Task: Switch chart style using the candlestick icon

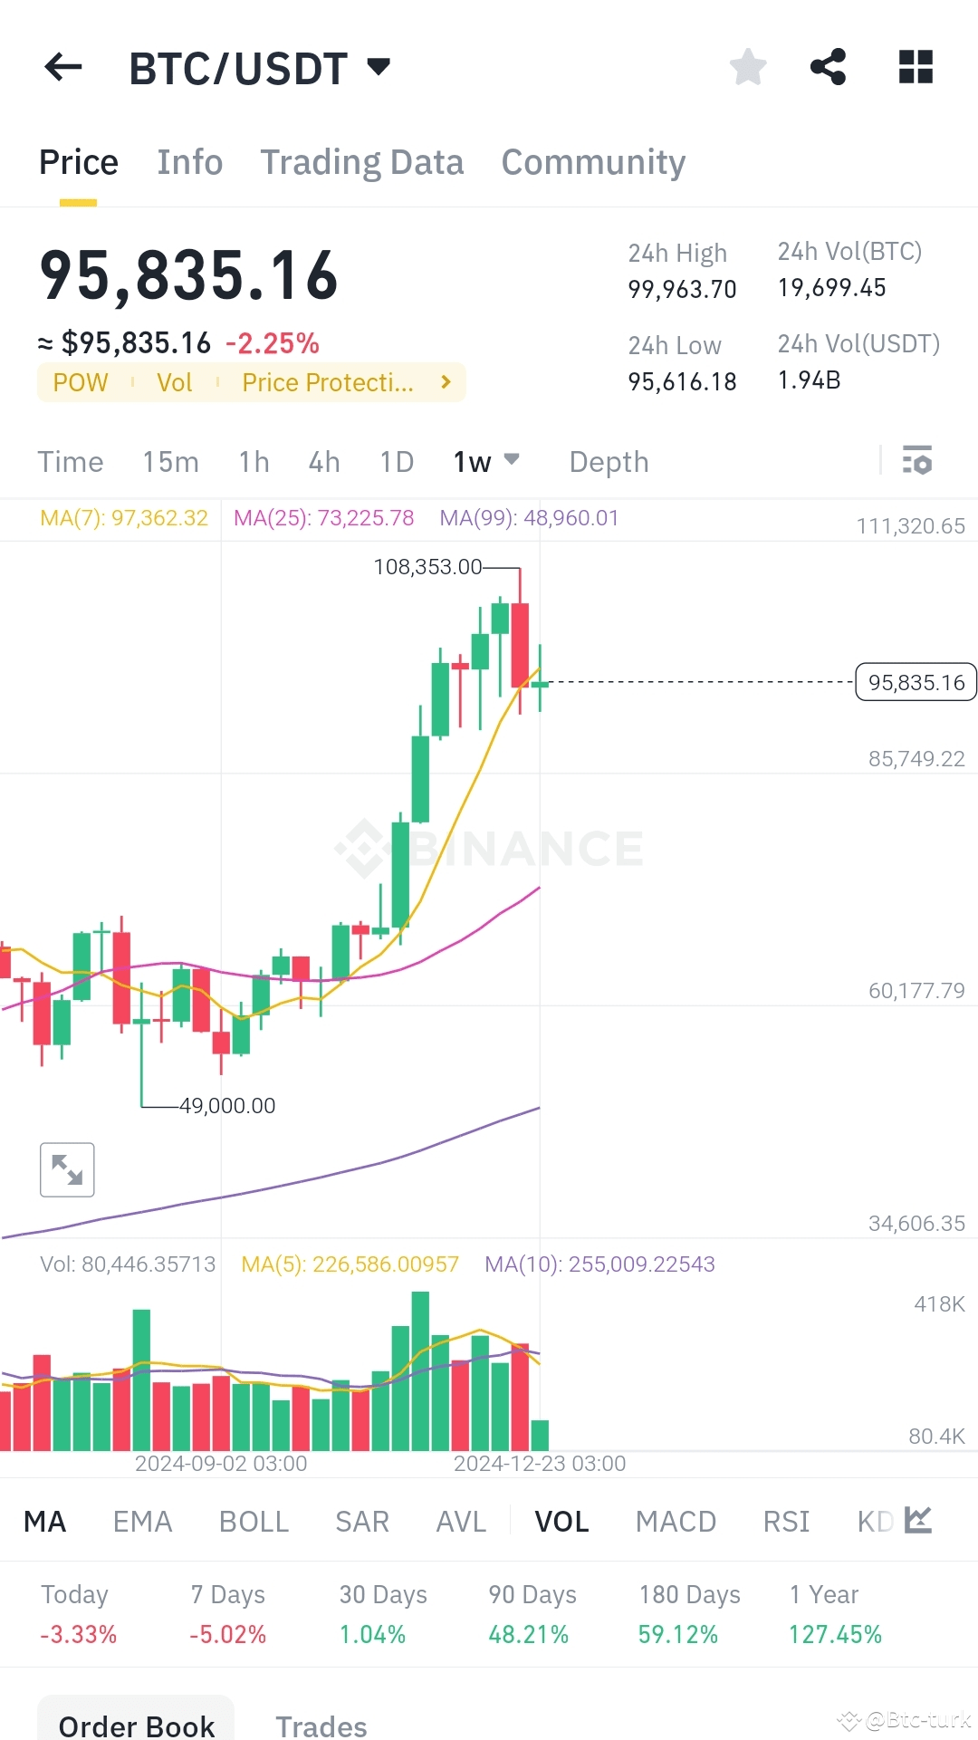Action: coord(918,1520)
